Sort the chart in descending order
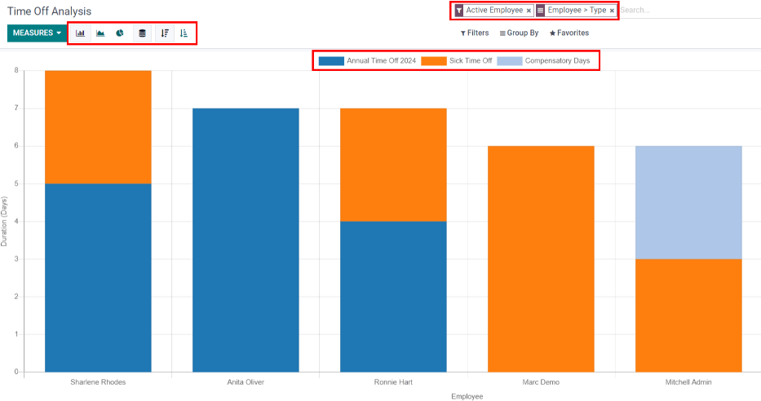The height and width of the screenshot is (401, 761). click(165, 33)
